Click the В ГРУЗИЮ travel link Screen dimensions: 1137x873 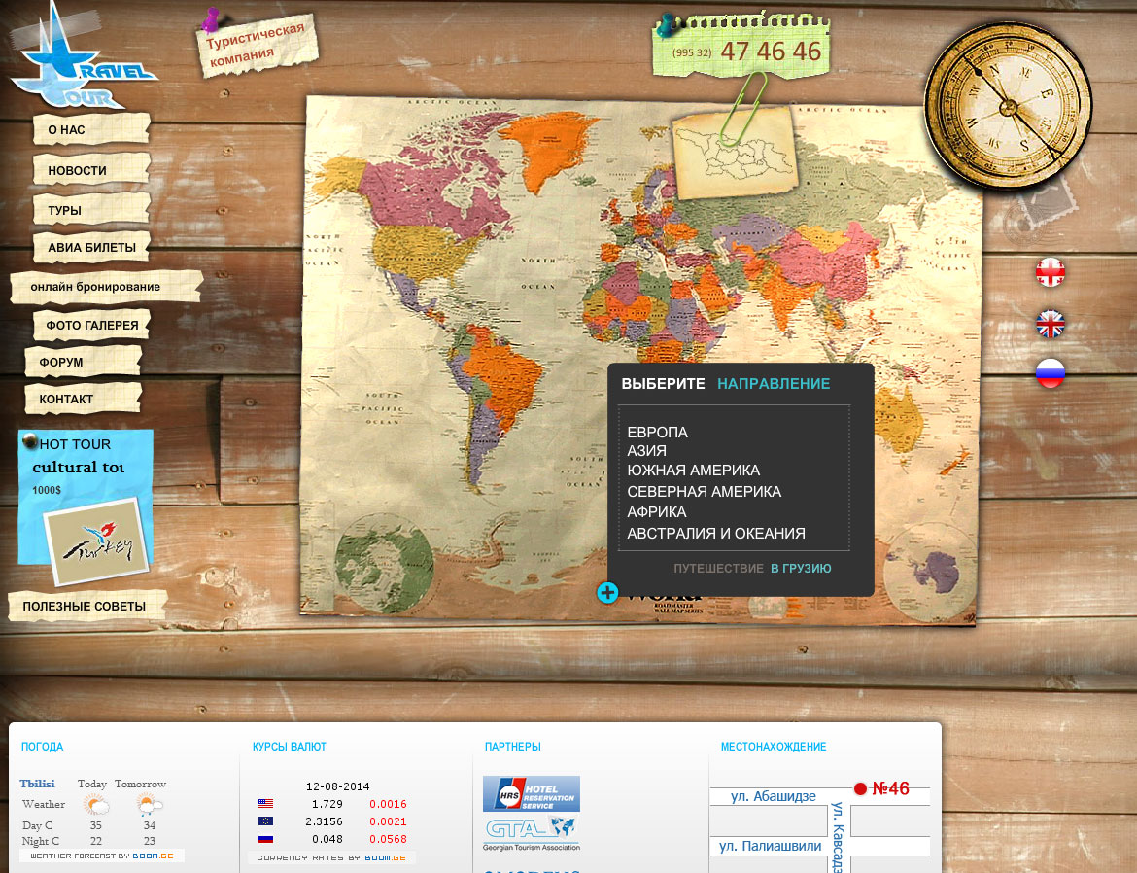801,569
